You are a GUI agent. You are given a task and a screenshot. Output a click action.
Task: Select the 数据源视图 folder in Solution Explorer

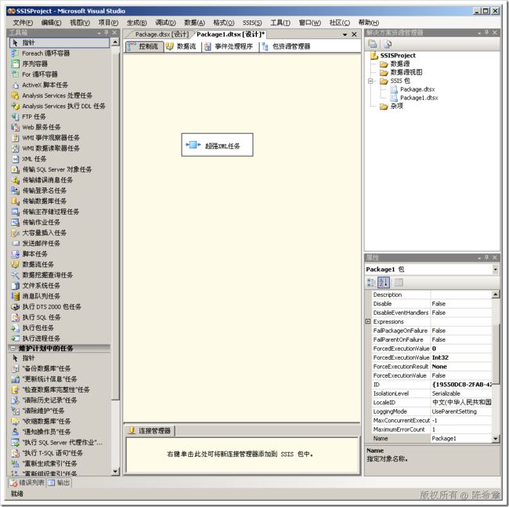click(x=406, y=72)
